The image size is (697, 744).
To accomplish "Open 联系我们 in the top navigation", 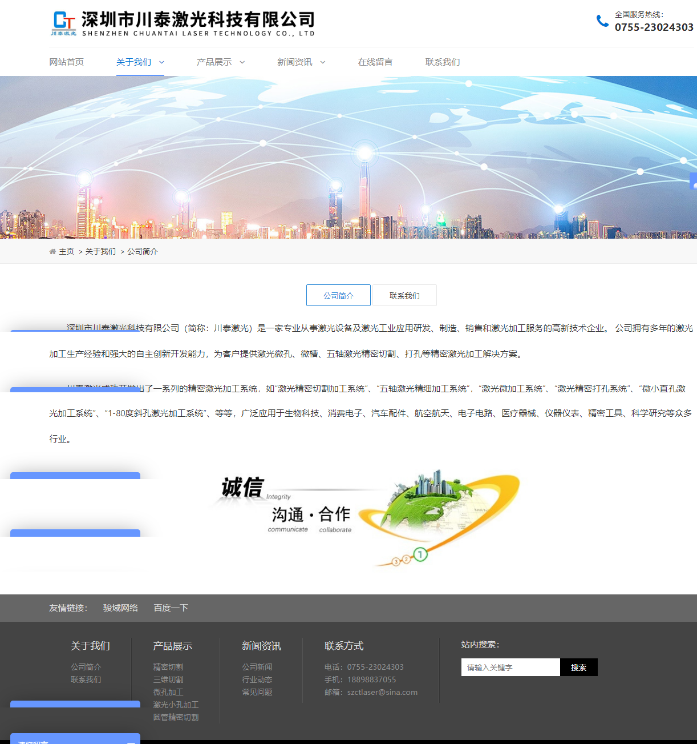I will coord(442,62).
